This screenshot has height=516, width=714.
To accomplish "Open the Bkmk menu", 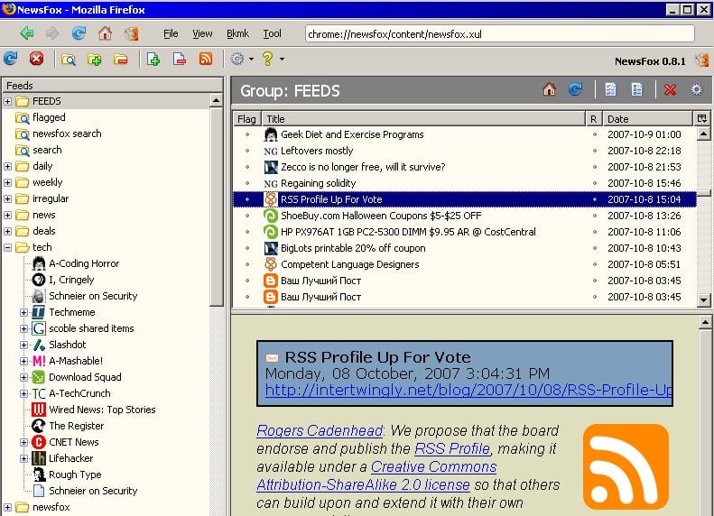I will pos(237,33).
